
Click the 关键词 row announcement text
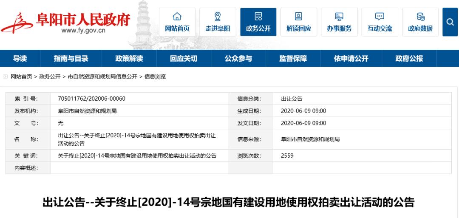(x=137, y=156)
